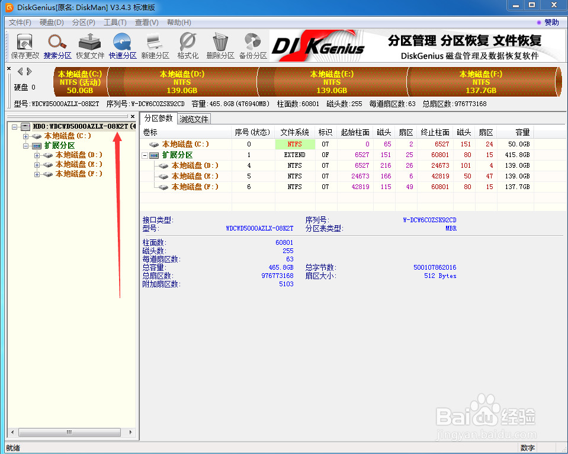Select 本地磁盘(C:) segment in disk map
Image resolution: width=568 pixels, height=454 pixels.
[80, 82]
